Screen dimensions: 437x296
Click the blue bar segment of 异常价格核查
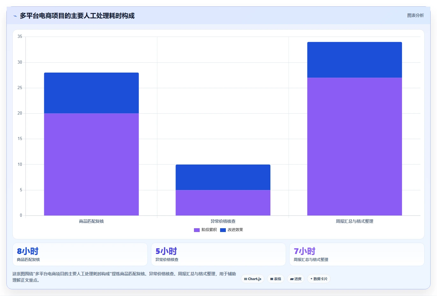point(223,177)
